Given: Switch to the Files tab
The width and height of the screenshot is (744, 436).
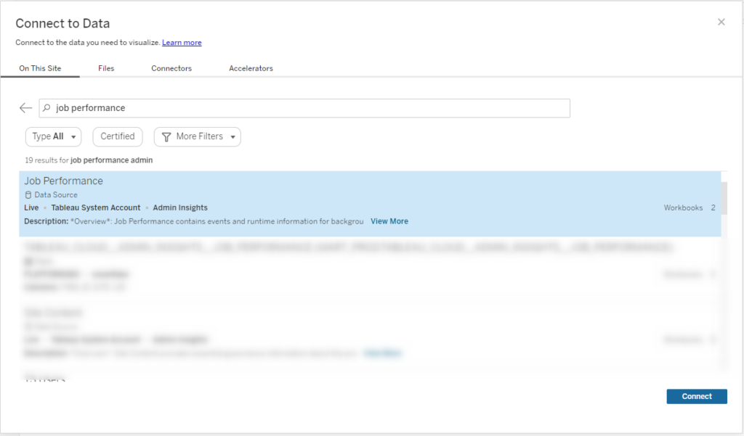Looking at the screenshot, I should point(106,67).
